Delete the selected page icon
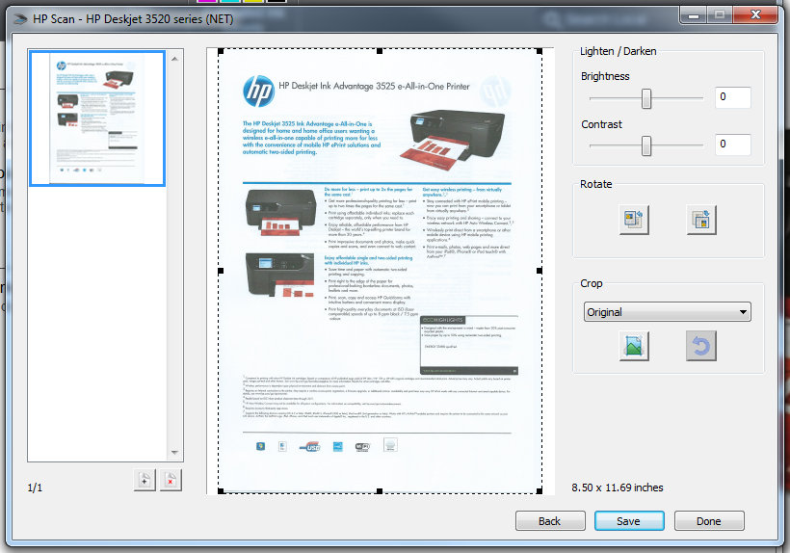This screenshot has width=790, height=553. [x=171, y=480]
